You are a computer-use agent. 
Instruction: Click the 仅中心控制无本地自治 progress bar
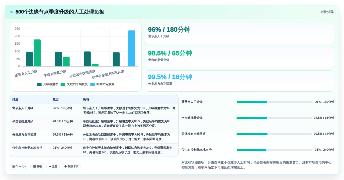point(275,150)
